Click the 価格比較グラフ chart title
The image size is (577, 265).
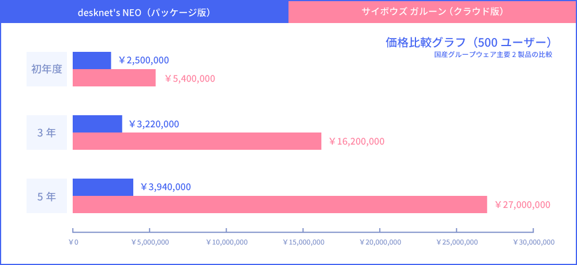click(x=469, y=43)
